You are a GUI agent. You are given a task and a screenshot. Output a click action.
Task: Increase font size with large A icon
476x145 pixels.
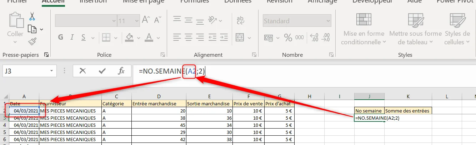146,20
